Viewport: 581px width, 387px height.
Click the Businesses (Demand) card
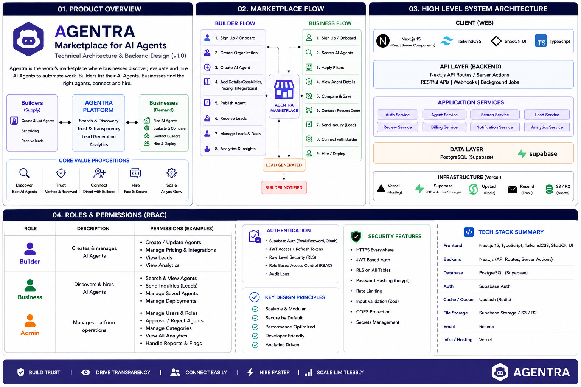coord(164,123)
